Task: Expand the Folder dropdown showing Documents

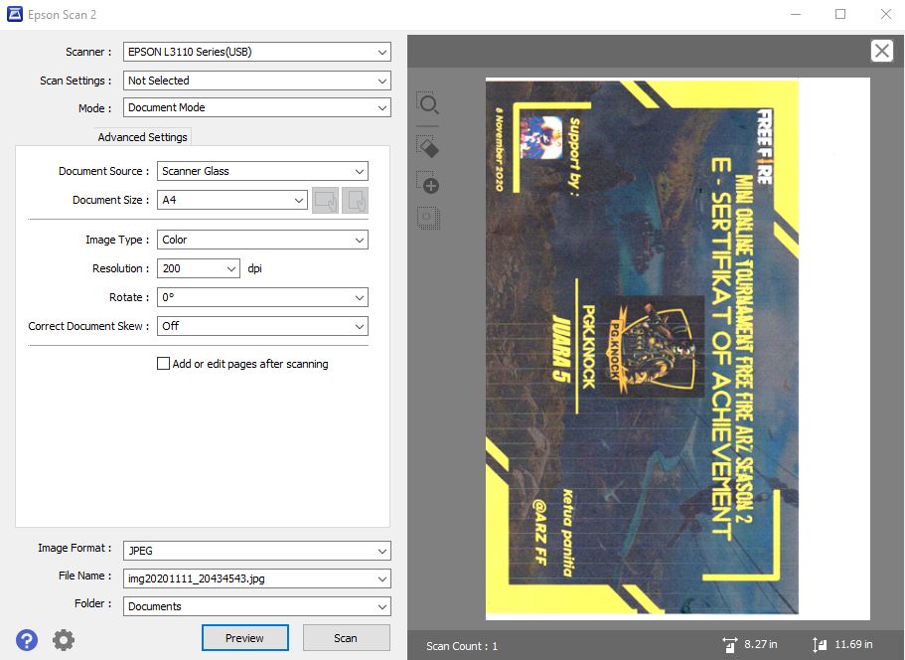Action: pos(257,606)
